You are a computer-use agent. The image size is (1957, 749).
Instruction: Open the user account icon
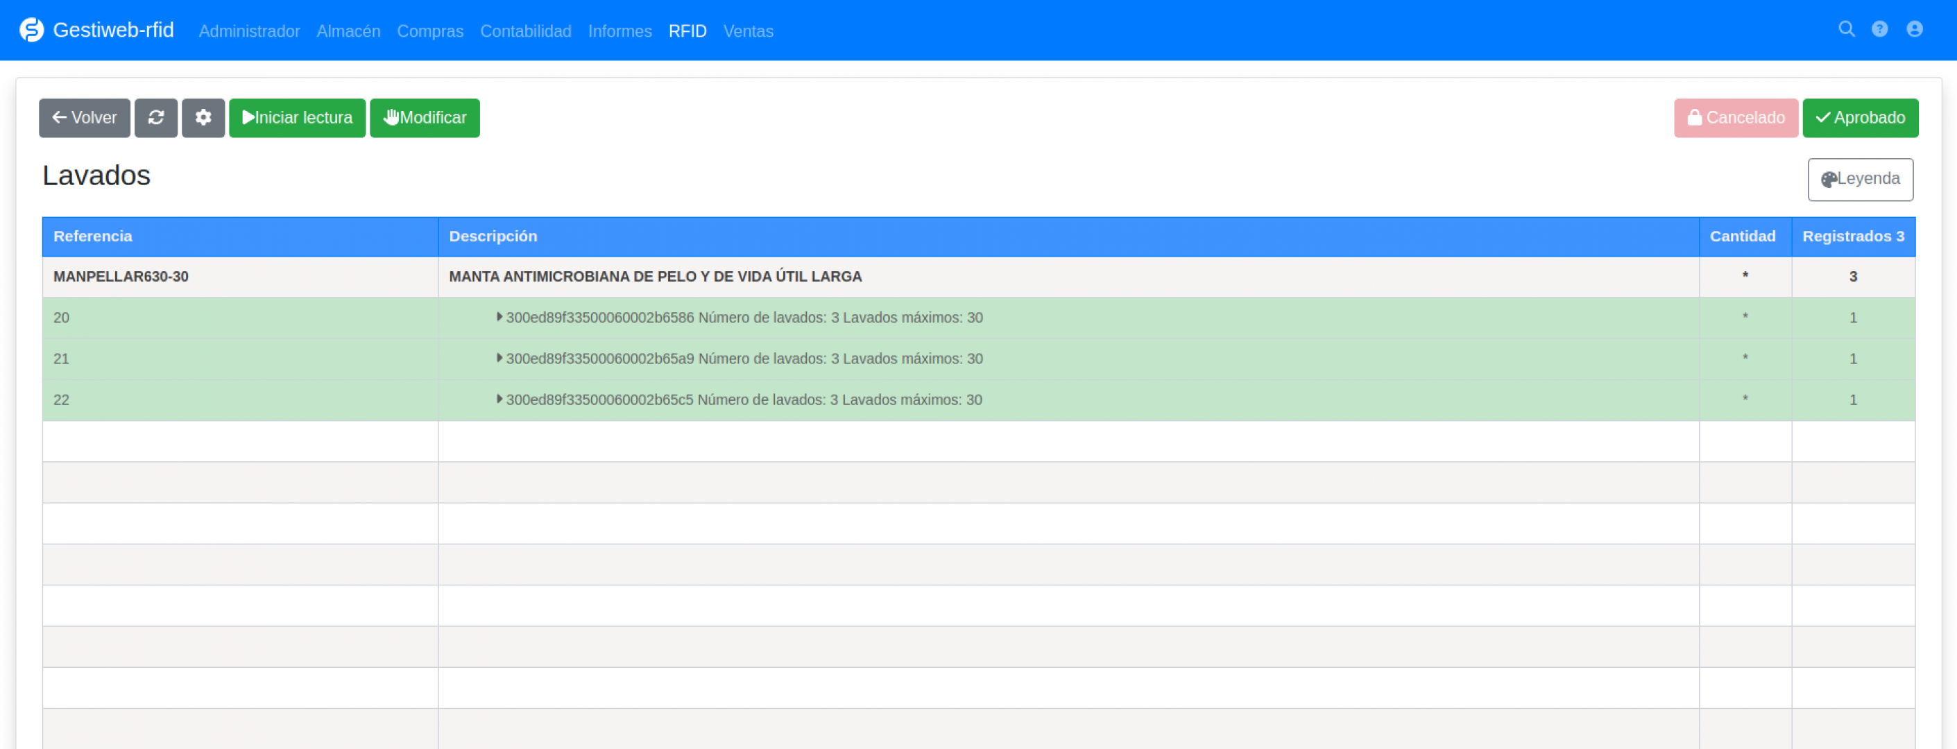point(1915,29)
